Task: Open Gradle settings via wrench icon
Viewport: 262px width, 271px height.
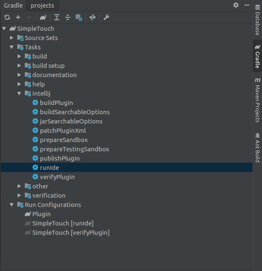Action: [x=106, y=17]
